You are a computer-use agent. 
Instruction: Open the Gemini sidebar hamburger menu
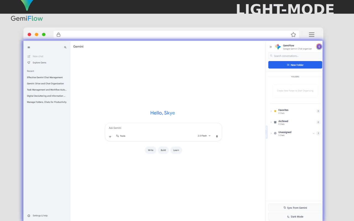(29, 48)
